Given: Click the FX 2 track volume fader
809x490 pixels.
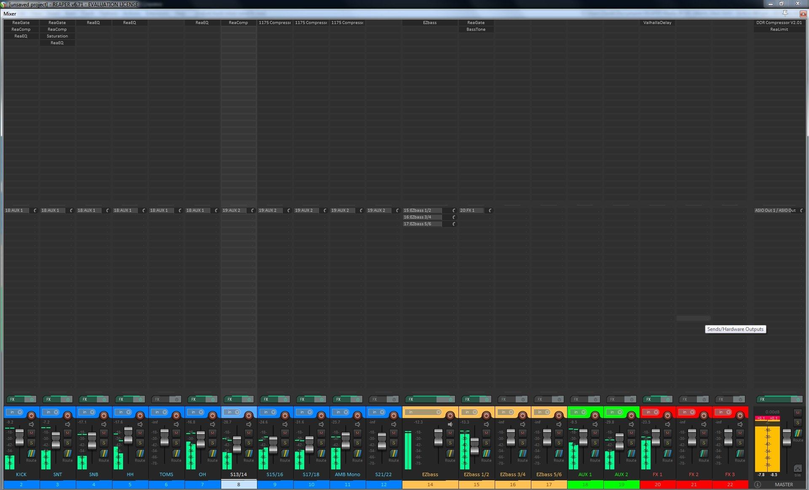Looking at the screenshot, I should coord(692,438).
